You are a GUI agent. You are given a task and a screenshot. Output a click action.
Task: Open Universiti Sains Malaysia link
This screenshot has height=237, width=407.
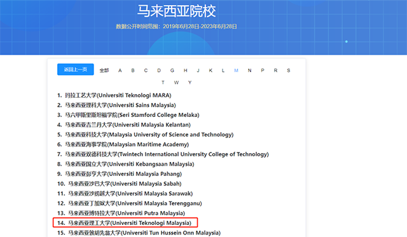(x=120, y=105)
